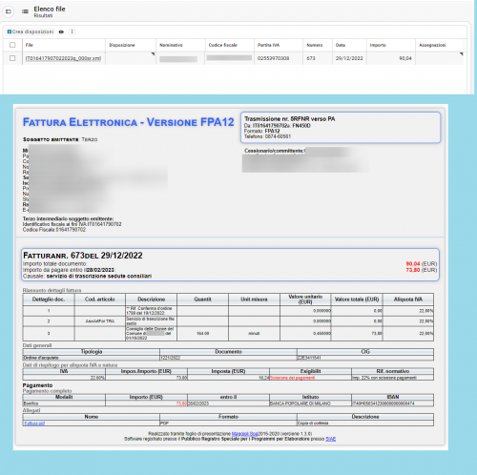Toggle the eye visibility icon in toolbar

[x=61, y=31]
